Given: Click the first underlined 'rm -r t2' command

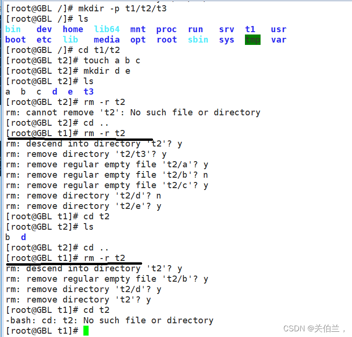Looking at the screenshot, I should 104,133.
